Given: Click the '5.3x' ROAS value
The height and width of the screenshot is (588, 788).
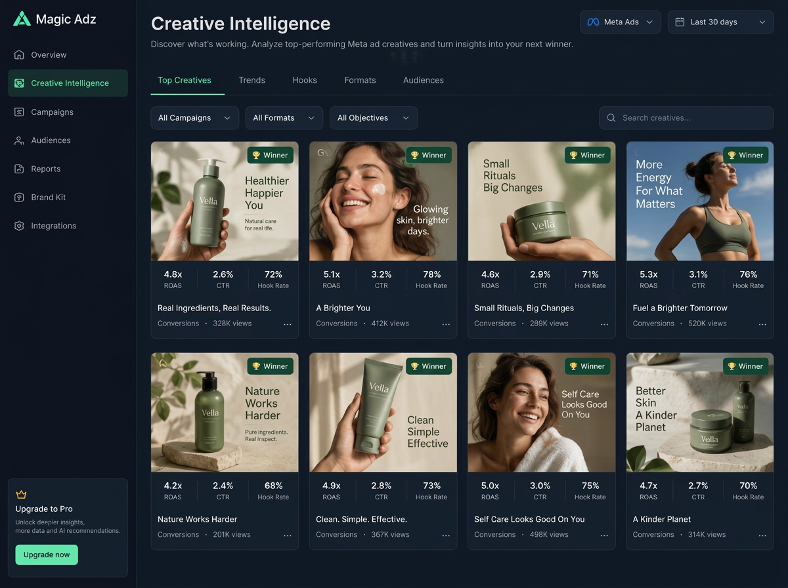Looking at the screenshot, I should 649,274.
